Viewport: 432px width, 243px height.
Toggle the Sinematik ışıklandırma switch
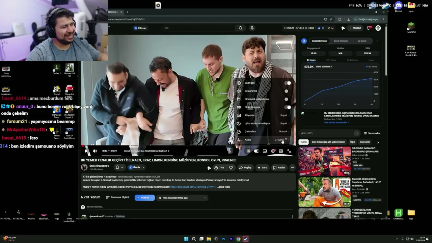(287, 99)
